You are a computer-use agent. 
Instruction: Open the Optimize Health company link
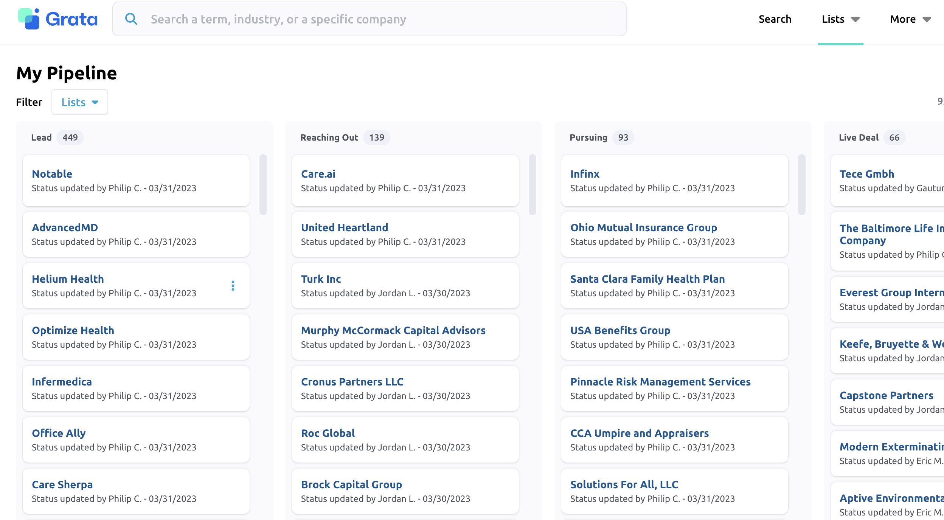tap(73, 330)
